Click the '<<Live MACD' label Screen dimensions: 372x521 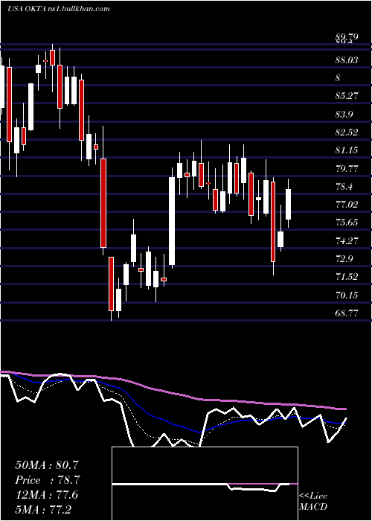[313, 502]
